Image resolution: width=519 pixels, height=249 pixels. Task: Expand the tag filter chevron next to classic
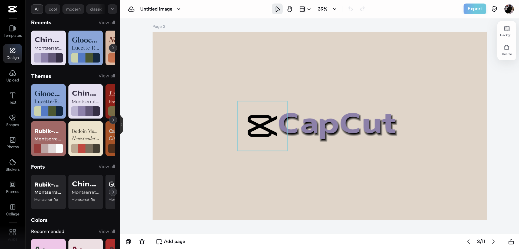click(x=112, y=9)
